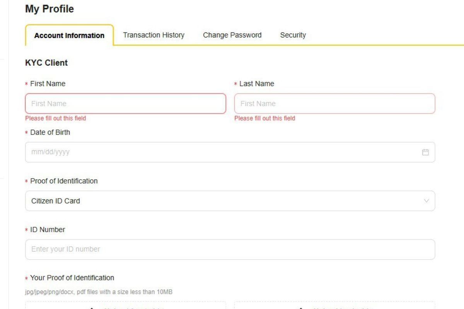Focus the Enter your ID number field
Screen dimensions: 464x309
230,250
